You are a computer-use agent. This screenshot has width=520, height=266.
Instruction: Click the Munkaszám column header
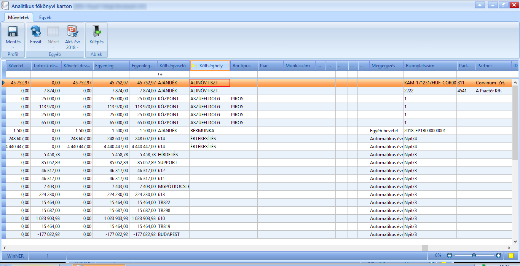[x=299, y=66]
